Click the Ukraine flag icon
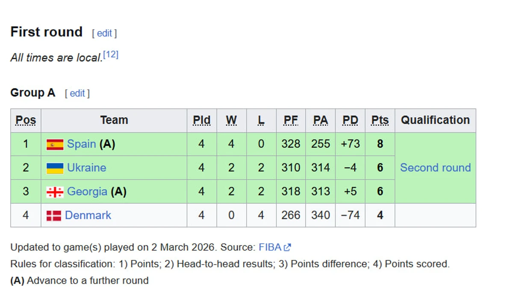The image size is (513, 291). [55, 168]
